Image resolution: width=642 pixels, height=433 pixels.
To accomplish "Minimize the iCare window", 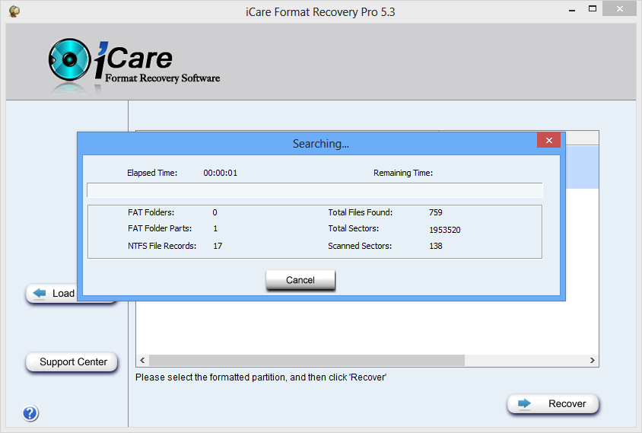I will click(x=572, y=9).
